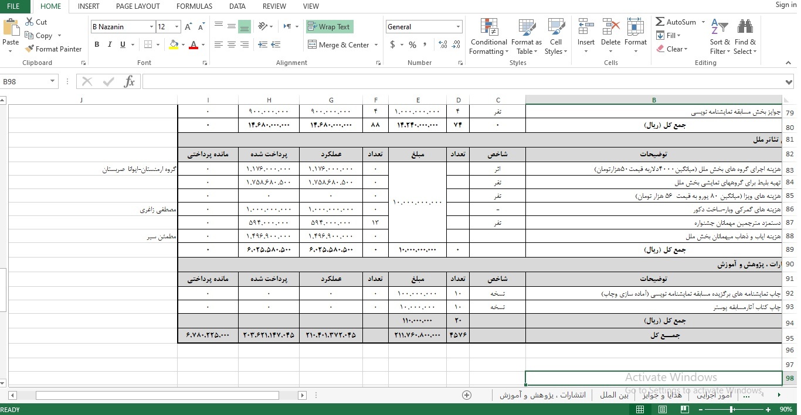Click the Conditional Formatting icon
The width and height of the screenshot is (801, 415).
[488, 28]
